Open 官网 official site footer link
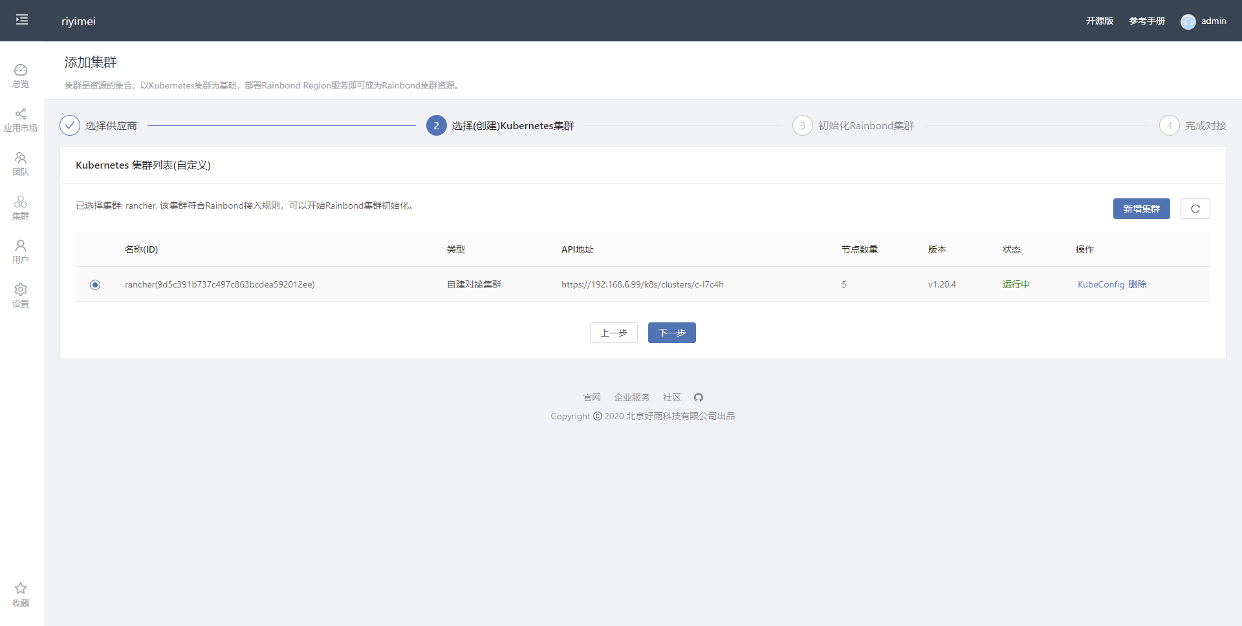Image resolution: width=1242 pixels, height=626 pixels. [x=592, y=397]
